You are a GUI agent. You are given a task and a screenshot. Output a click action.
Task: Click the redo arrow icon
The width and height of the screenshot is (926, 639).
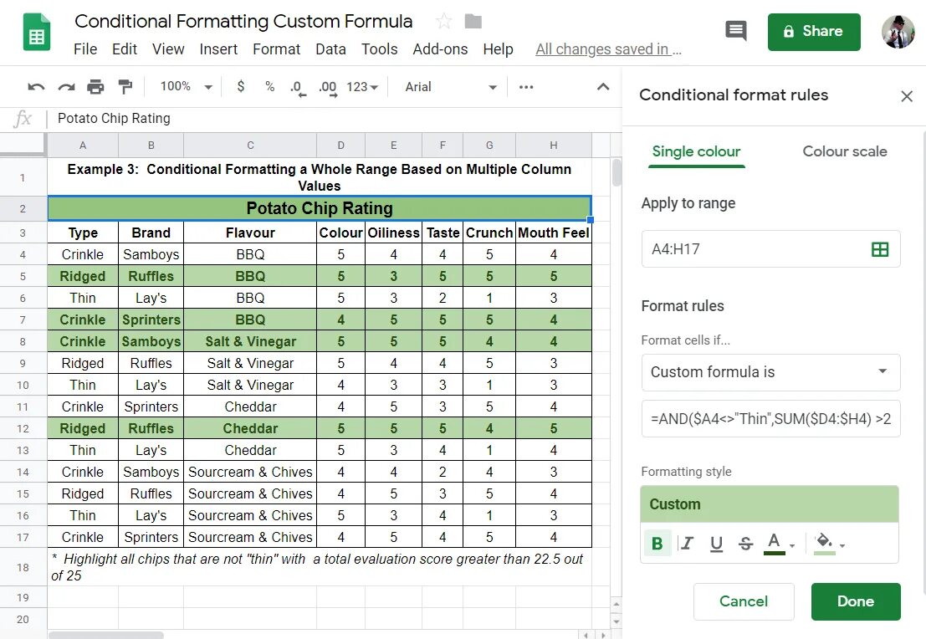coord(66,87)
